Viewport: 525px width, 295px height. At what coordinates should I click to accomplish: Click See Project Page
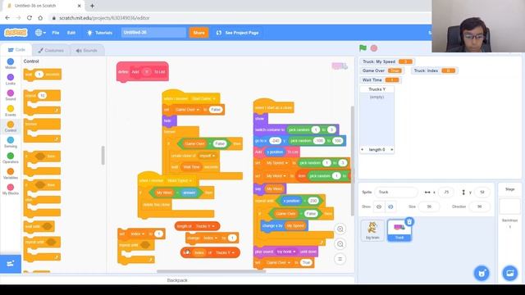coord(237,33)
